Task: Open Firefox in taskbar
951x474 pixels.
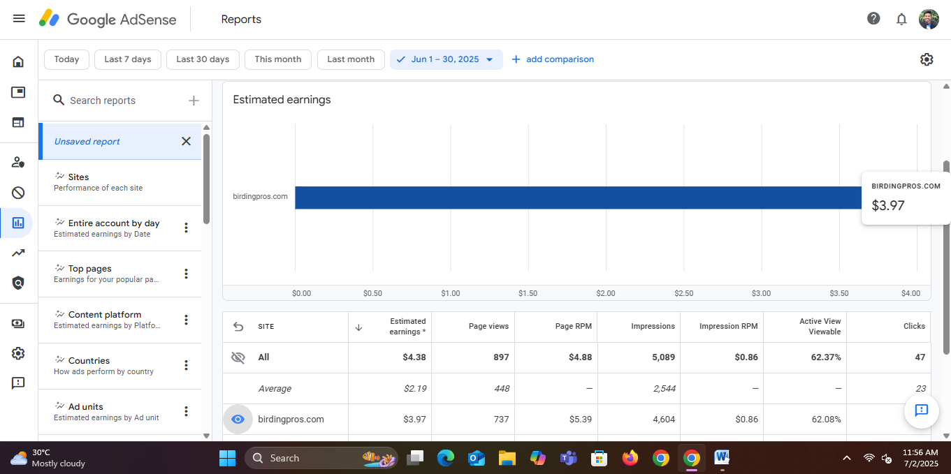Action: click(630, 458)
